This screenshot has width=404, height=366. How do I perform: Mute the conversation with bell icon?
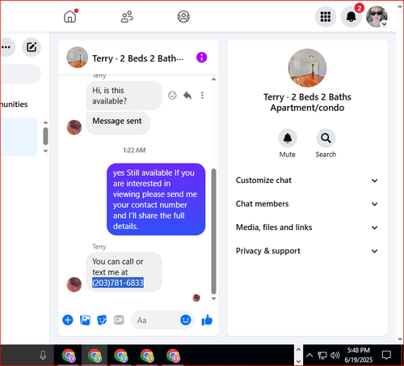click(x=288, y=138)
